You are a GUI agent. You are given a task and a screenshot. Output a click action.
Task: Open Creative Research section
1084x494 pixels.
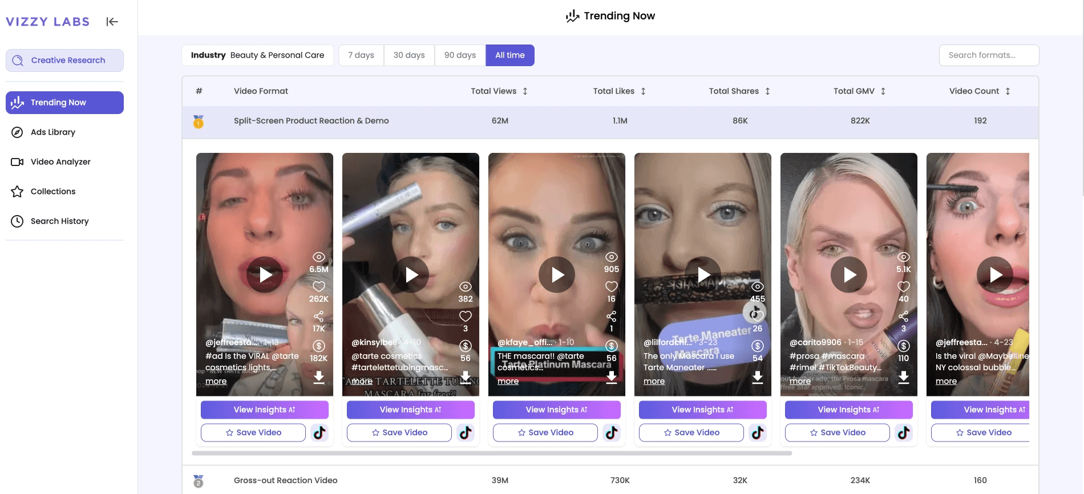(x=64, y=60)
